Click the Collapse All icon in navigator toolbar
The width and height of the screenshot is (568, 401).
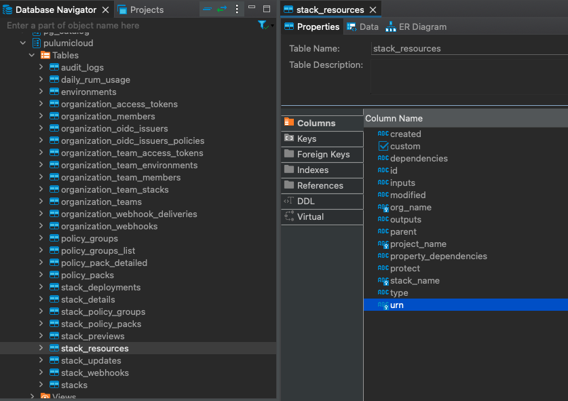pyautogui.click(x=207, y=9)
